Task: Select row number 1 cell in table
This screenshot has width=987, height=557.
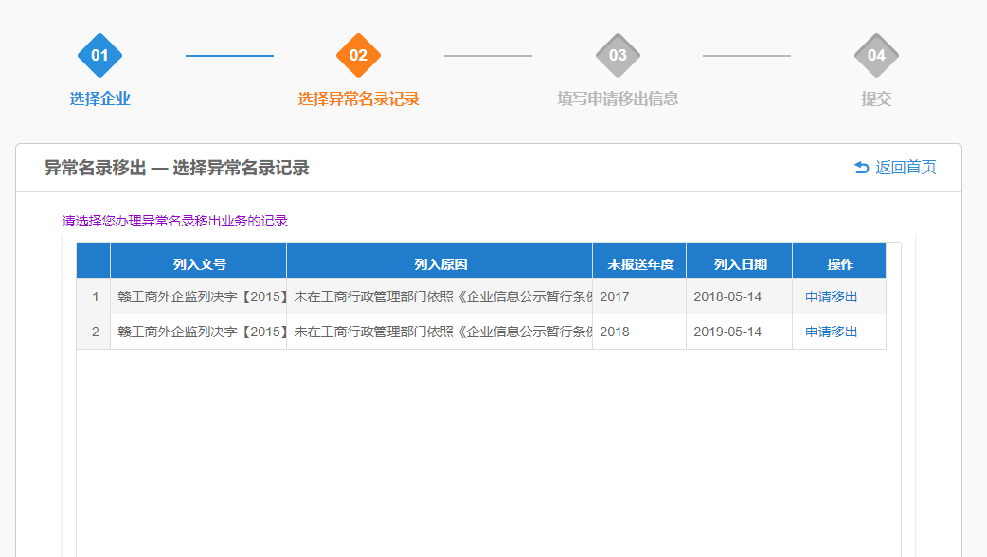Action: coord(95,296)
